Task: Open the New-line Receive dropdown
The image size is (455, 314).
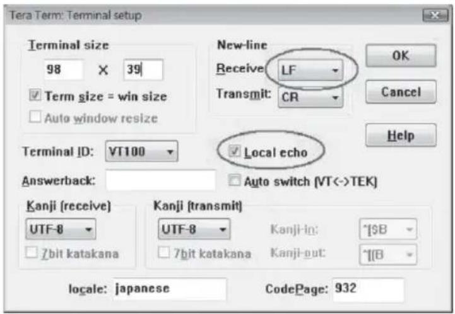Action: click(x=310, y=70)
